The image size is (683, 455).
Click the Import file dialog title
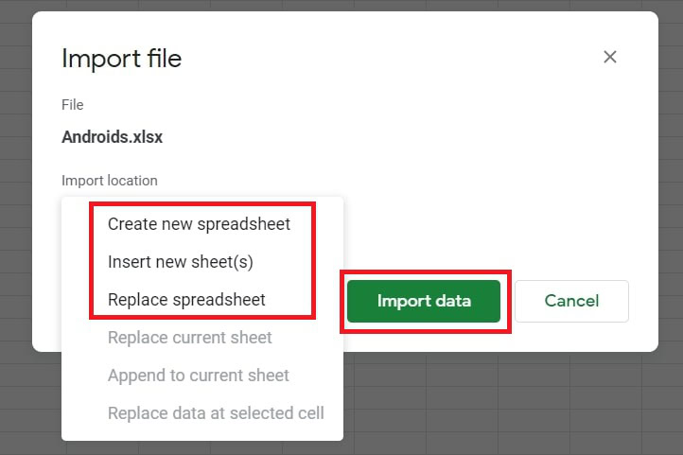(121, 59)
